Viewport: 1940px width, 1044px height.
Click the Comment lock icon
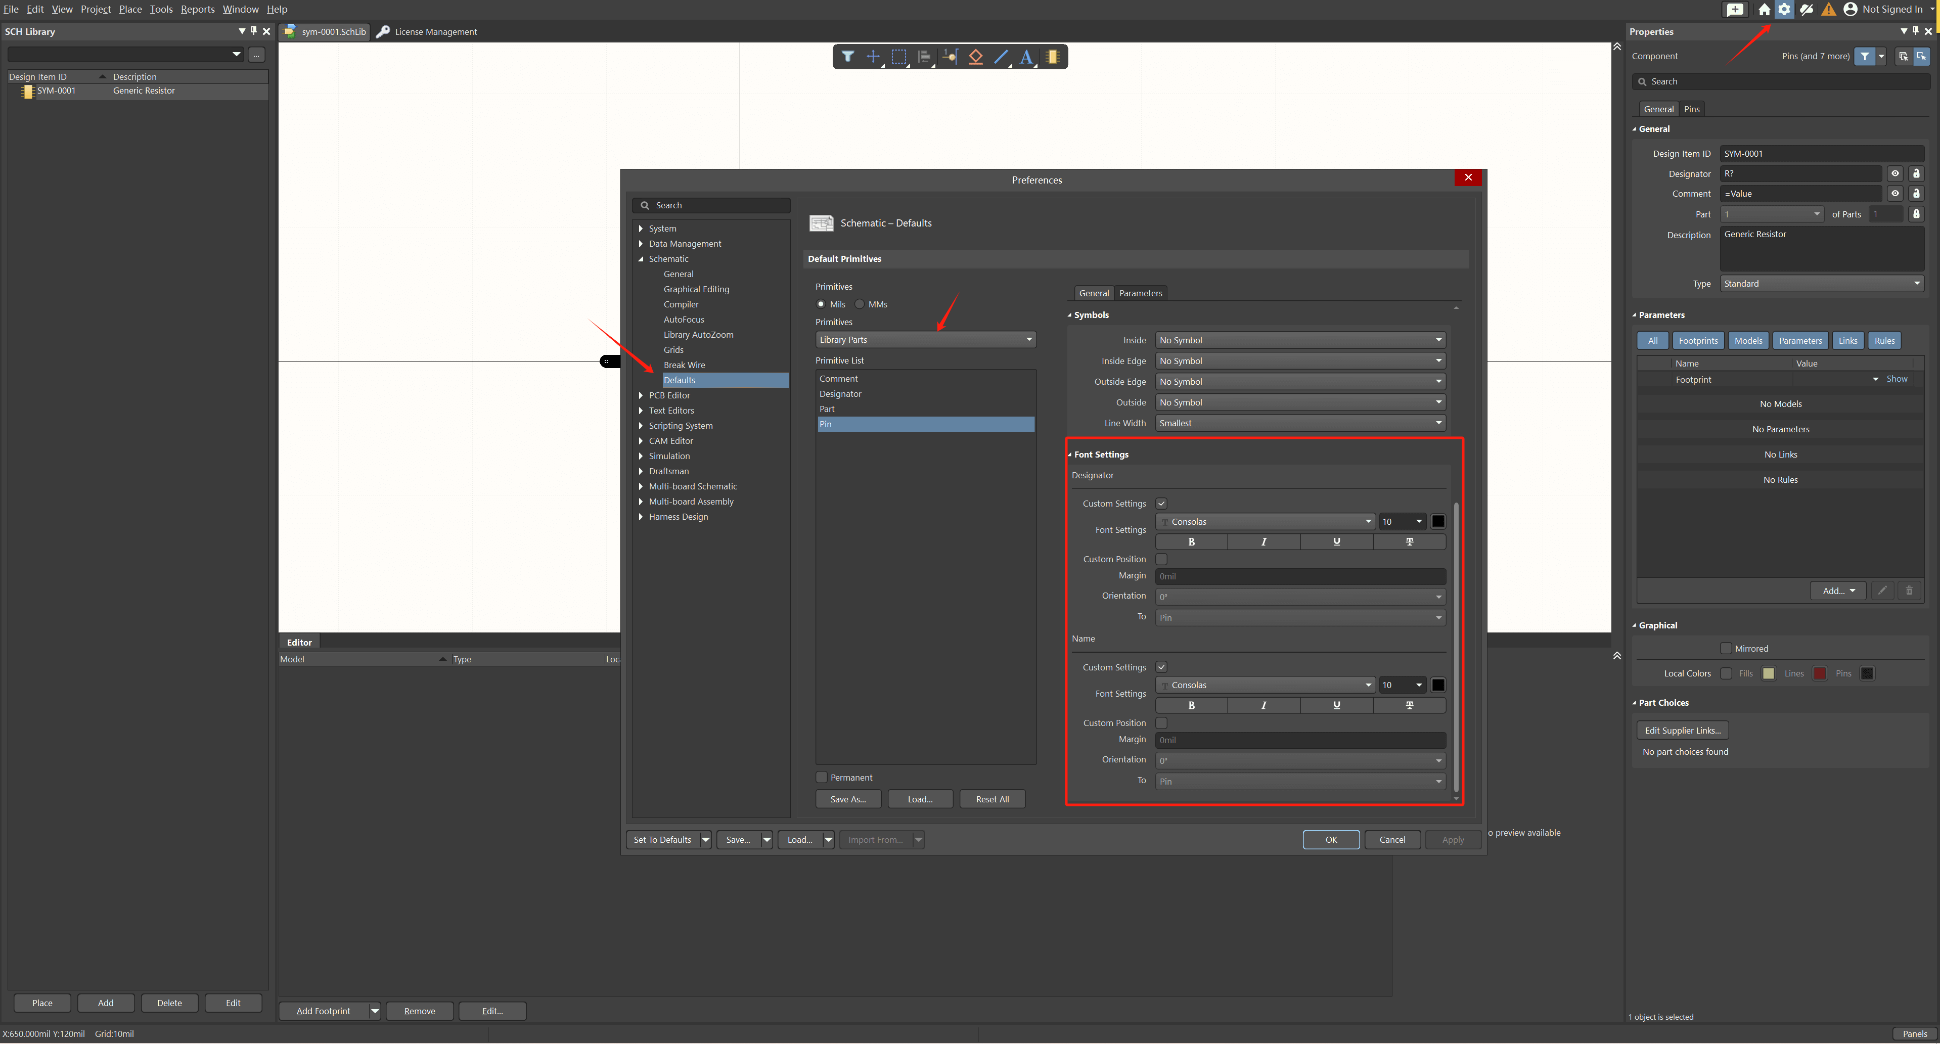pos(1916,194)
